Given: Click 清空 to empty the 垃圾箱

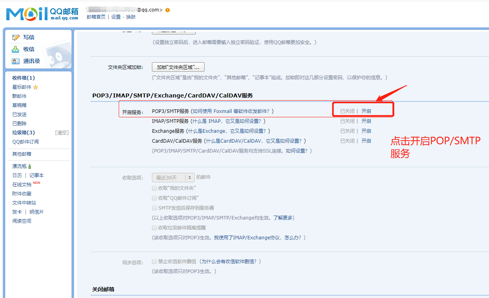Looking at the screenshot, I should click(63, 132).
